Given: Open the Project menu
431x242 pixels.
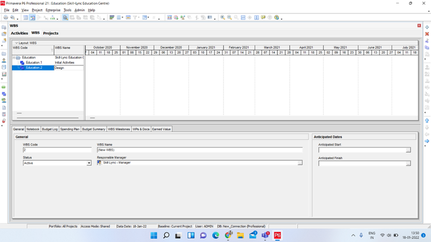Looking at the screenshot, I should click(37, 10).
